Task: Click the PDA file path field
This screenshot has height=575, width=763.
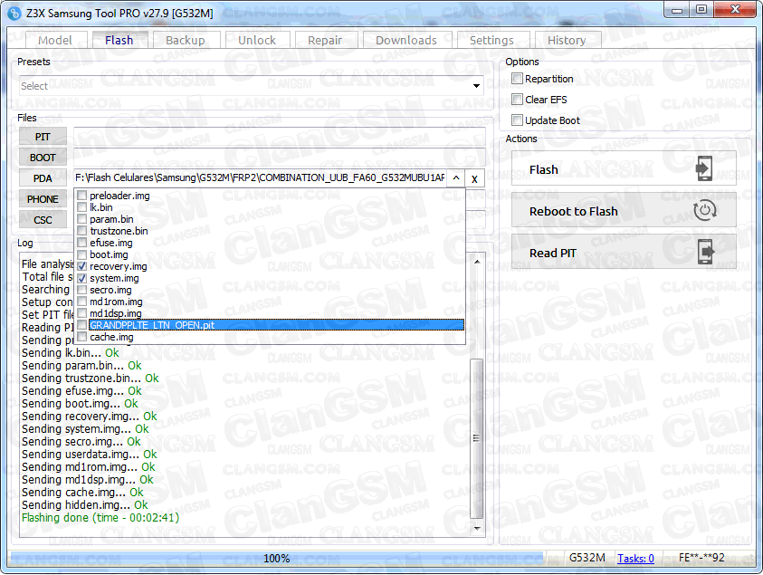Action: (261, 178)
